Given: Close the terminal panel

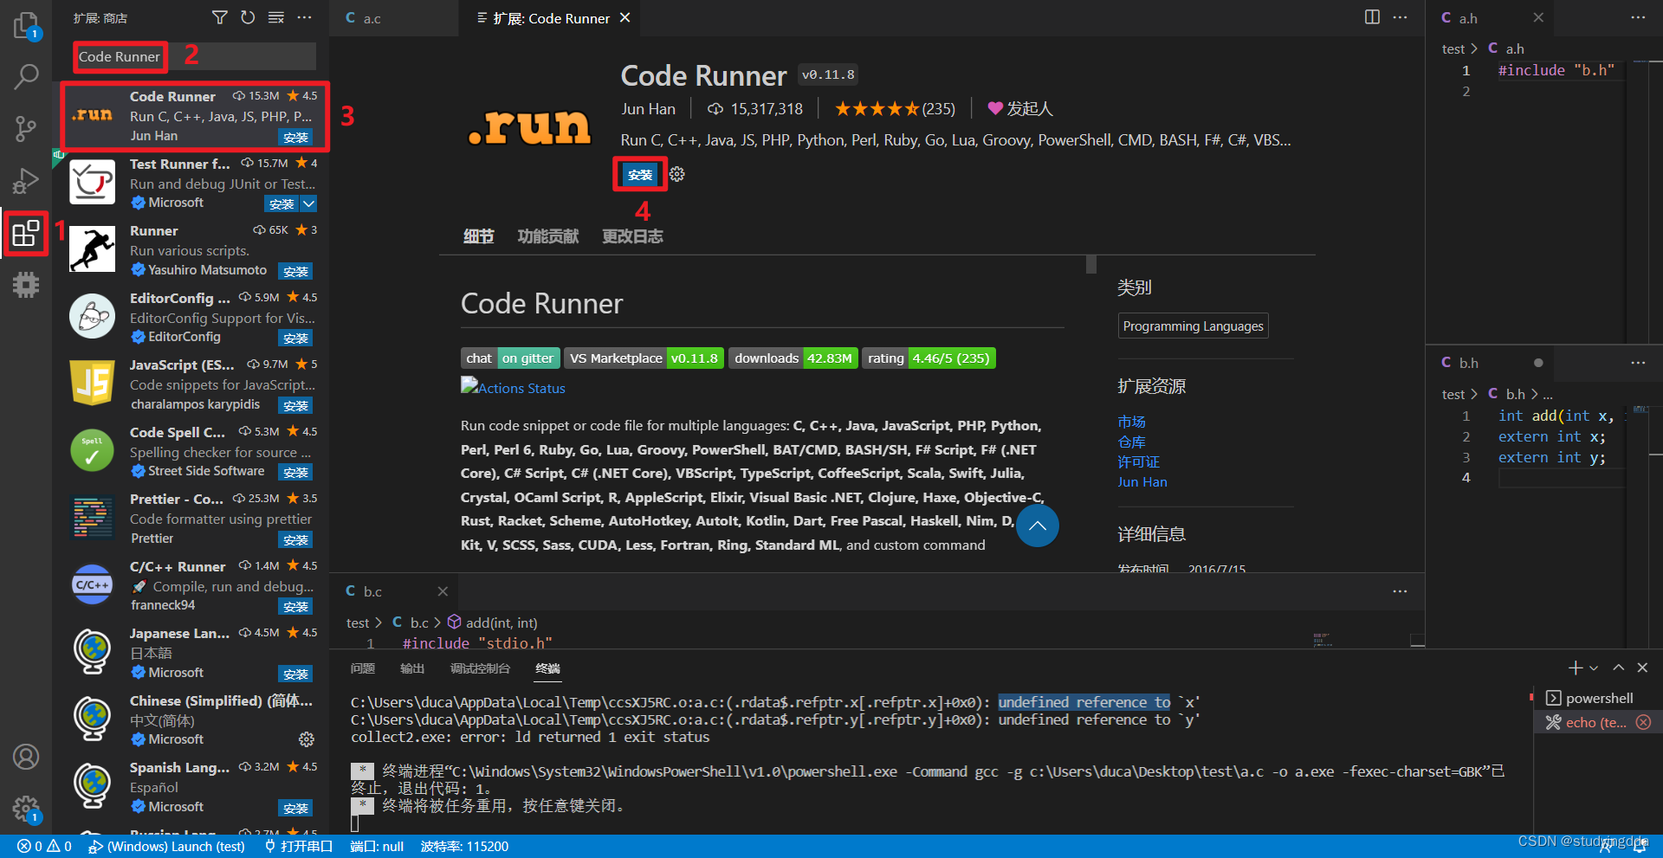Looking at the screenshot, I should point(1642,668).
